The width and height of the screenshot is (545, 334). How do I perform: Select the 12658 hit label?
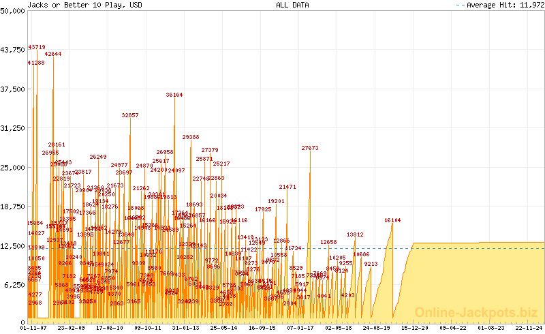point(328,242)
